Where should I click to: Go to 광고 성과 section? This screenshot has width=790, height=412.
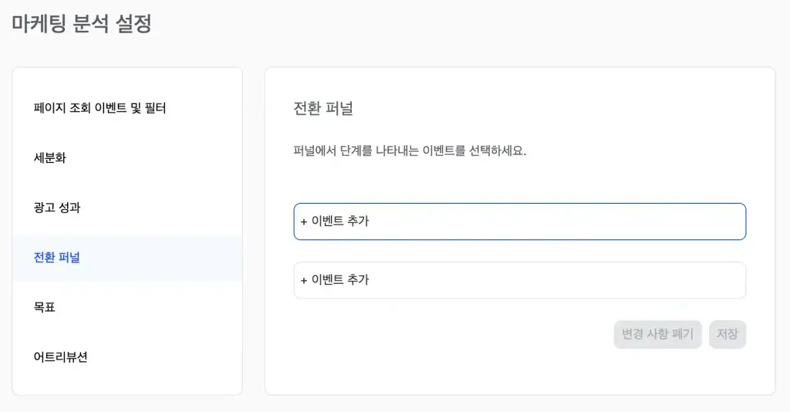click(57, 208)
